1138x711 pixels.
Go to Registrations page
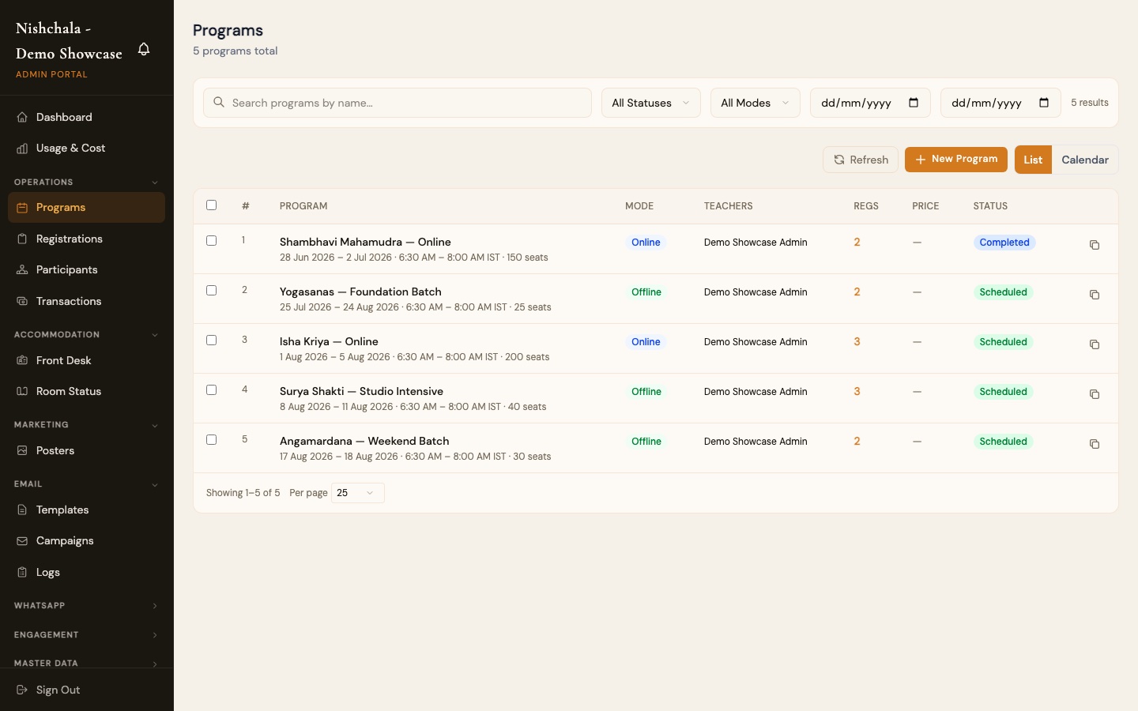click(86, 239)
